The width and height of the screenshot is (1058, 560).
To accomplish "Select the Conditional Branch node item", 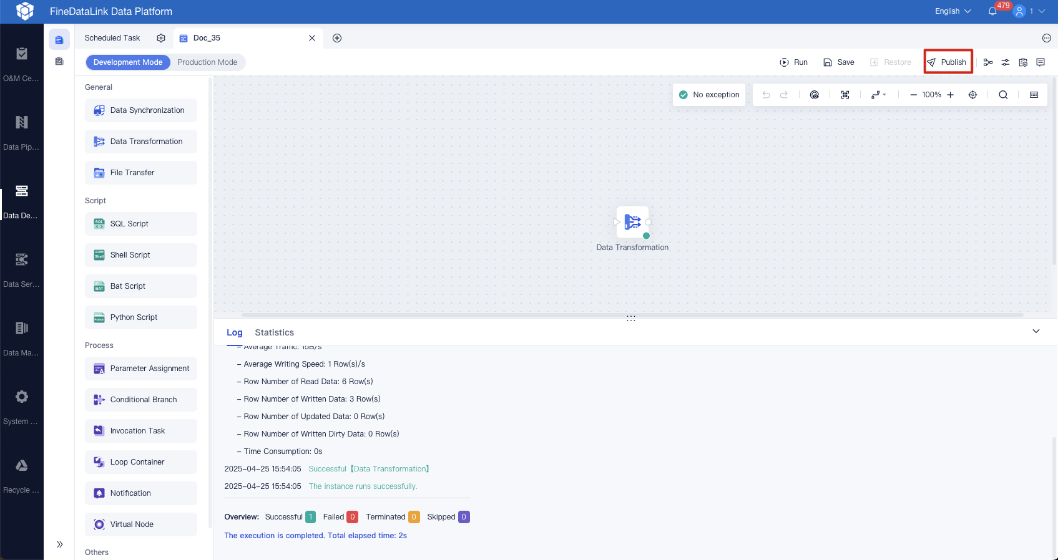I will click(x=141, y=400).
